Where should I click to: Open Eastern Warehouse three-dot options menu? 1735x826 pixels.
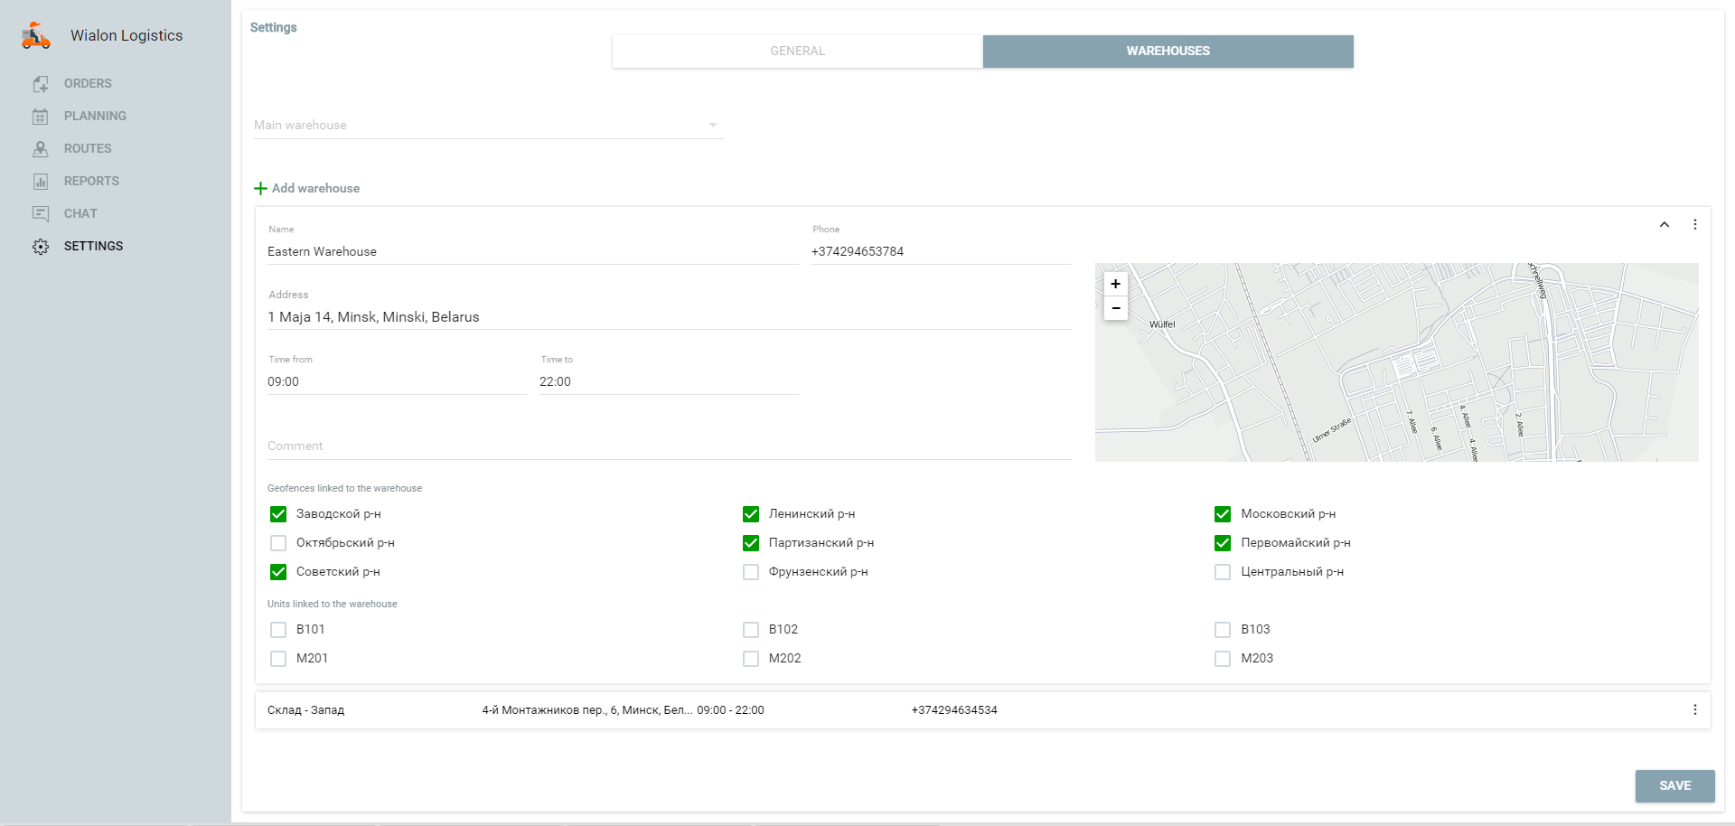tap(1694, 224)
